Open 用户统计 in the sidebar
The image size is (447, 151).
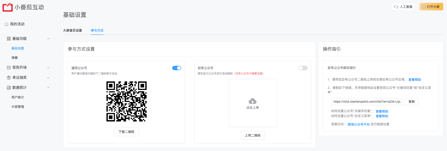[18, 98]
